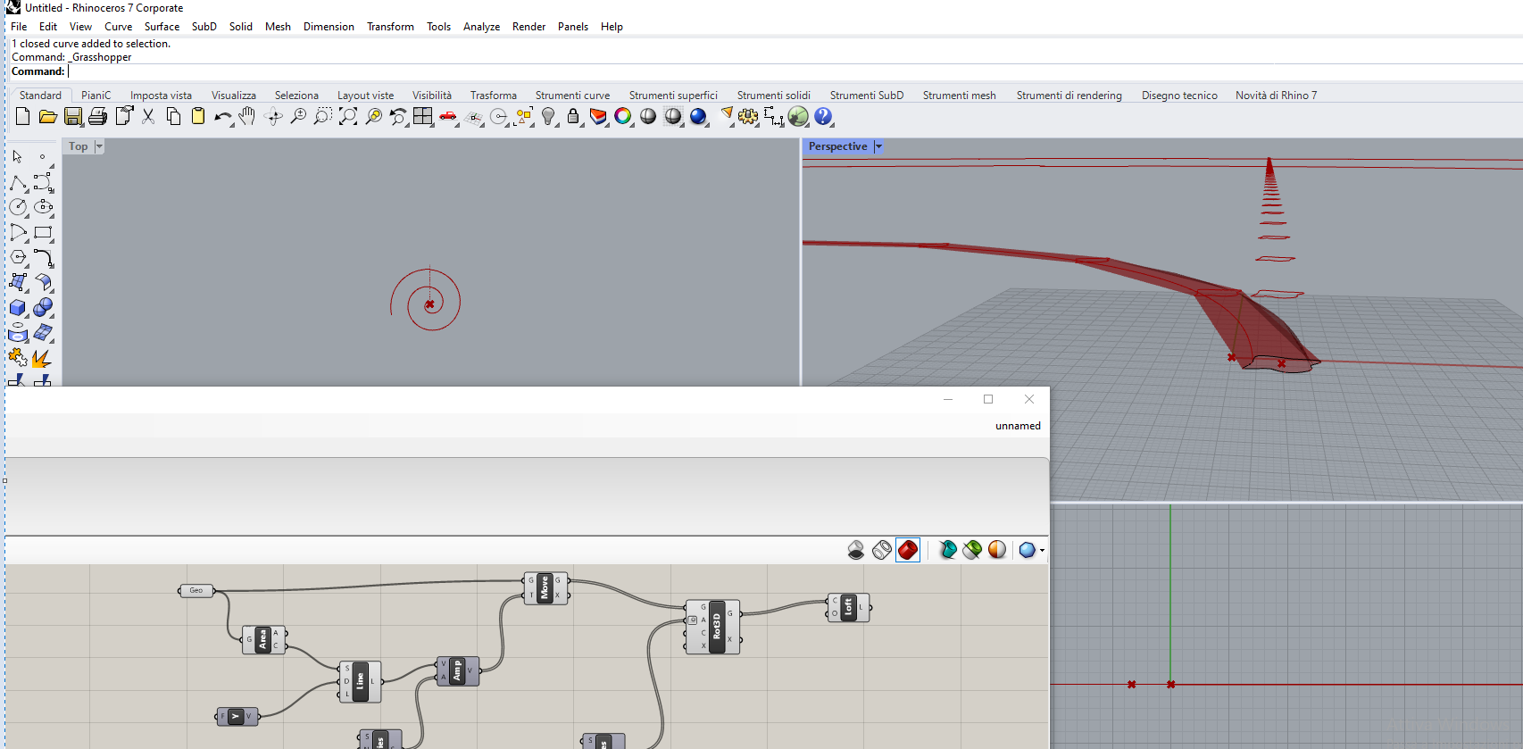Click the Top viewport title label
Viewport: 1523px width, 749px height.
pos(79,146)
